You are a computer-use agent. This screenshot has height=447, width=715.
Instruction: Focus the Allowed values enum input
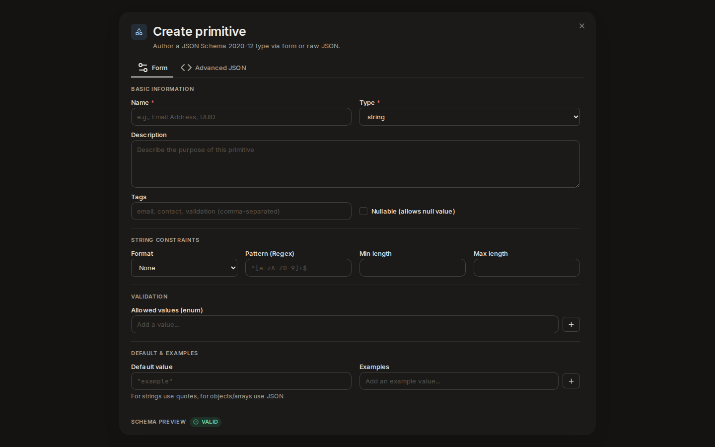(x=345, y=324)
